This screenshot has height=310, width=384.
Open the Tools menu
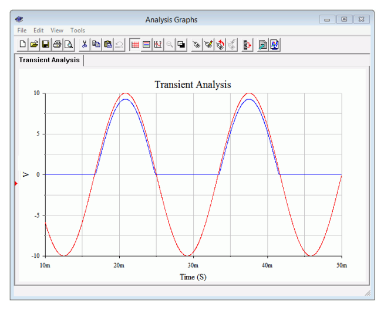[78, 31]
